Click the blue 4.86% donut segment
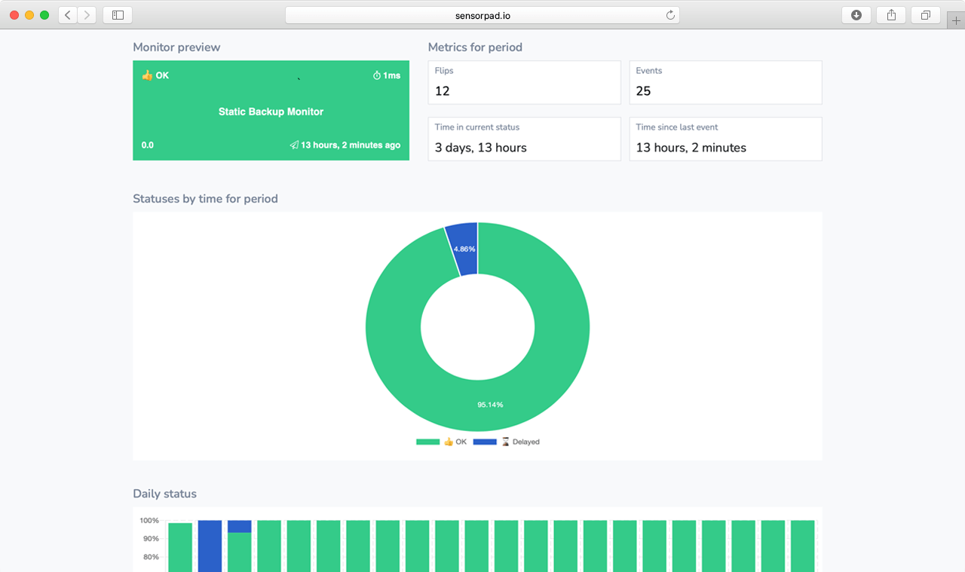The image size is (965, 572). tap(464, 249)
